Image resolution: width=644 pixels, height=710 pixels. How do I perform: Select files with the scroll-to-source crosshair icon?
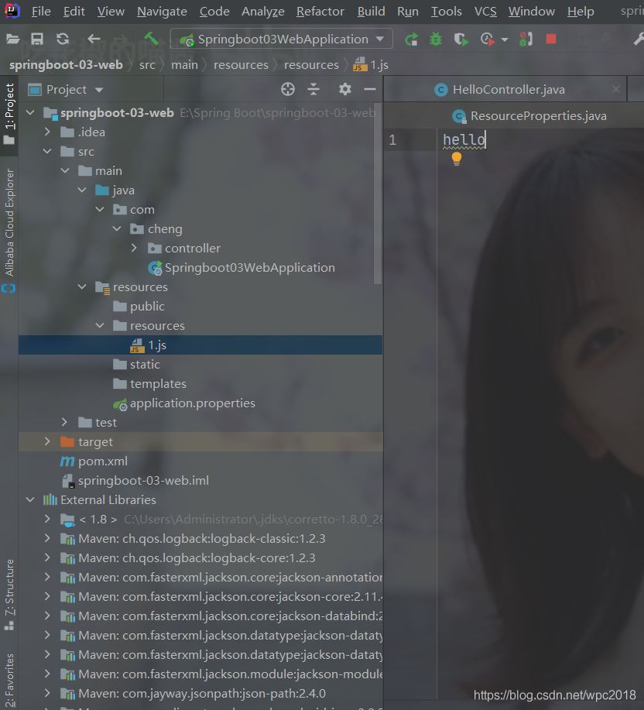(288, 89)
